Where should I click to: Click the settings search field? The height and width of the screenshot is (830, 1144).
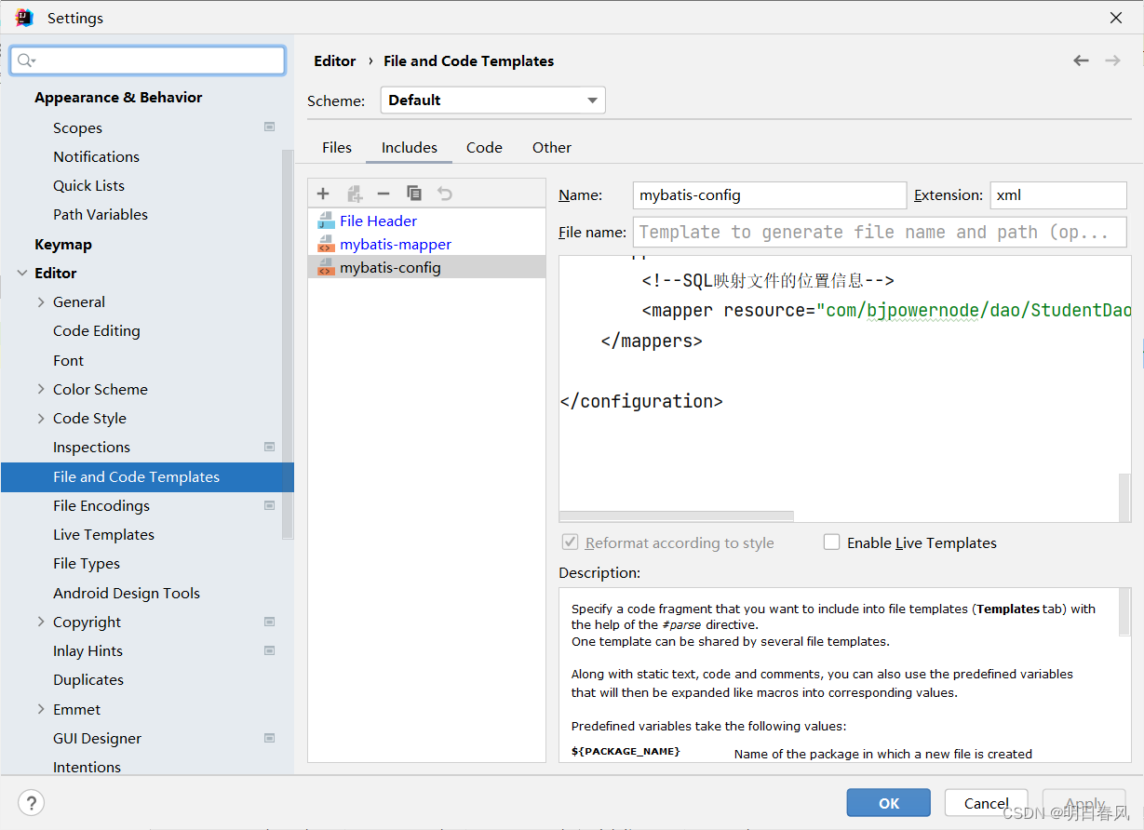coord(147,60)
